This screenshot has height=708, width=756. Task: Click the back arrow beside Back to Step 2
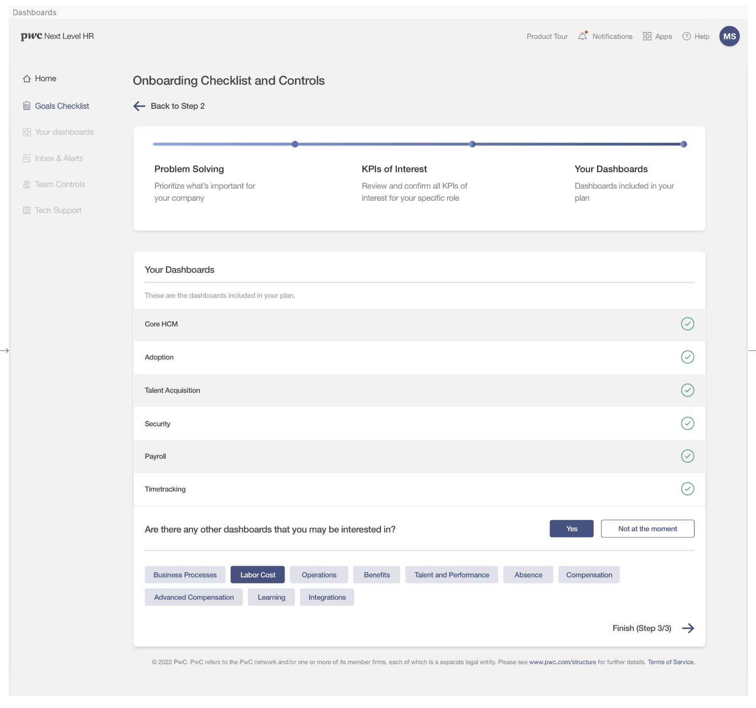pyautogui.click(x=139, y=106)
